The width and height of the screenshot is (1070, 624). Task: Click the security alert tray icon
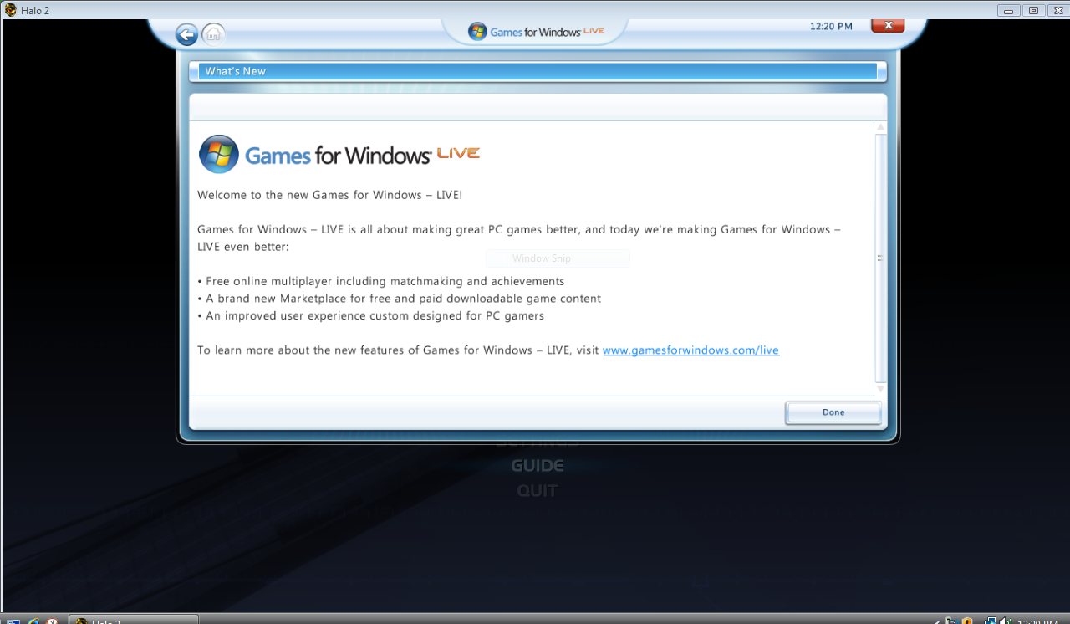(x=967, y=619)
